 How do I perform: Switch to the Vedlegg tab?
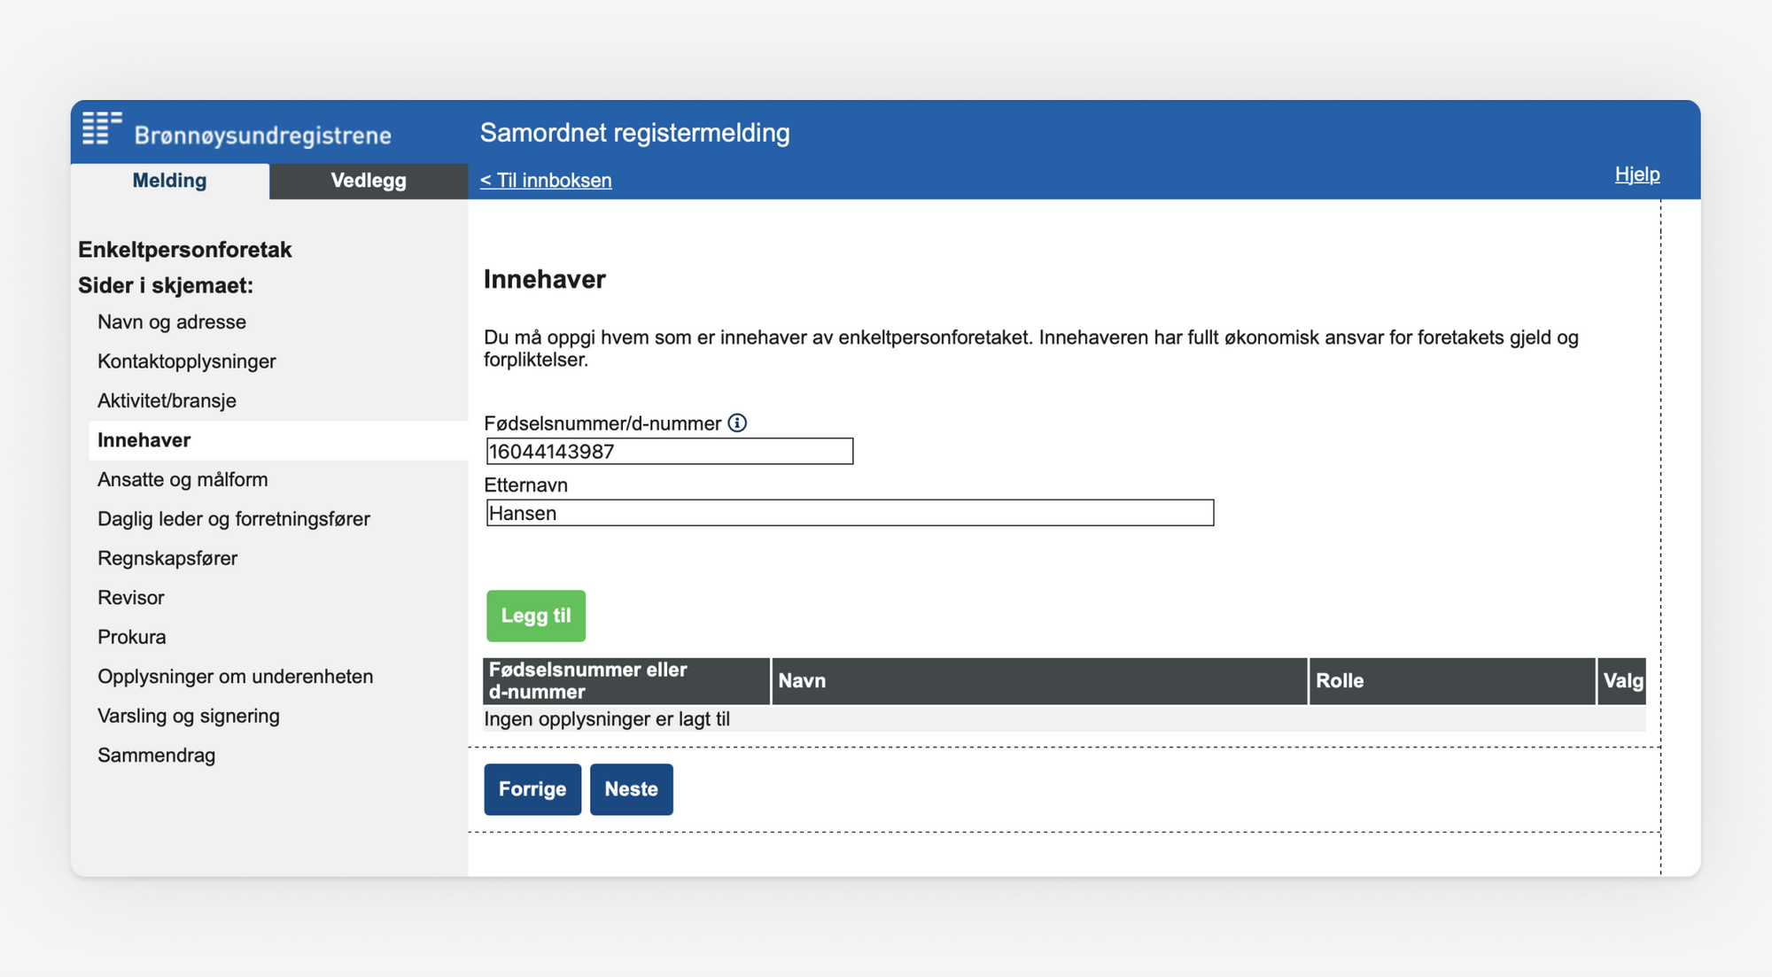pyautogui.click(x=368, y=181)
